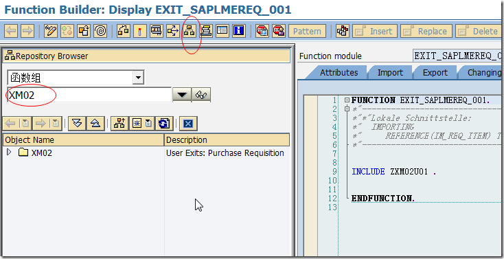
Task: Set an external breakpoint via stop-user icon
Action: [279, 31]
